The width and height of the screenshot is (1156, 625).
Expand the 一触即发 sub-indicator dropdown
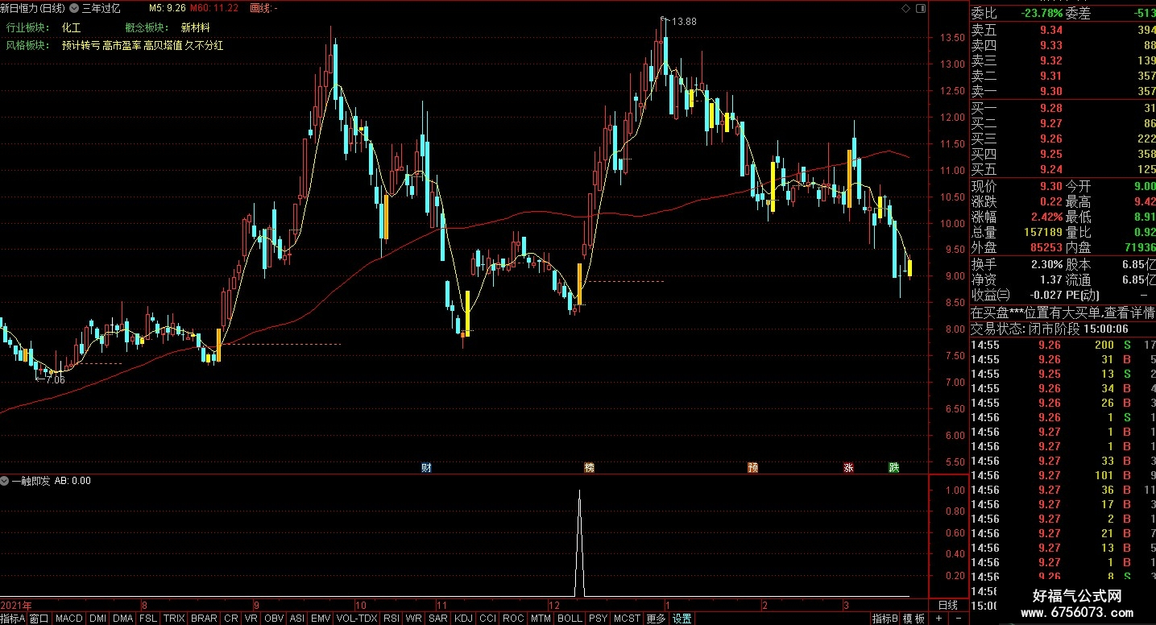[6, 481]
